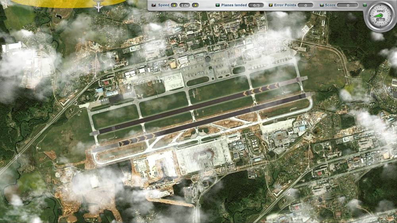Click the upper runway's yellow chevron landing markers
The image size is (397, 223).
[260, 90]
